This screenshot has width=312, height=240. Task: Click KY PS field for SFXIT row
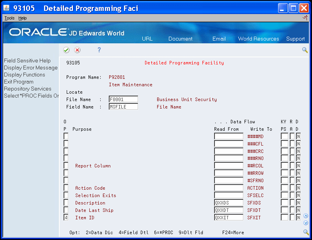(285, 217)
